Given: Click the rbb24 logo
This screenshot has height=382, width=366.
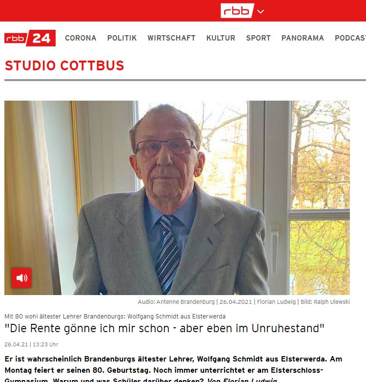Looking at the screenshot, I should tap(30, 38).
